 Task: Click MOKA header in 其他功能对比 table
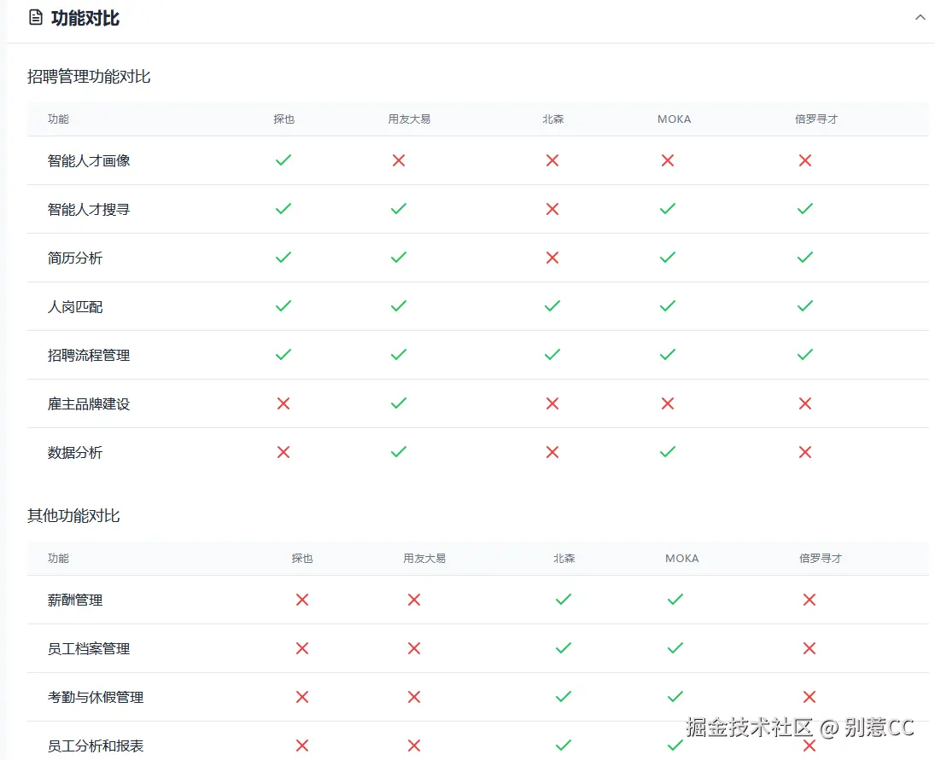coord(682,559)
